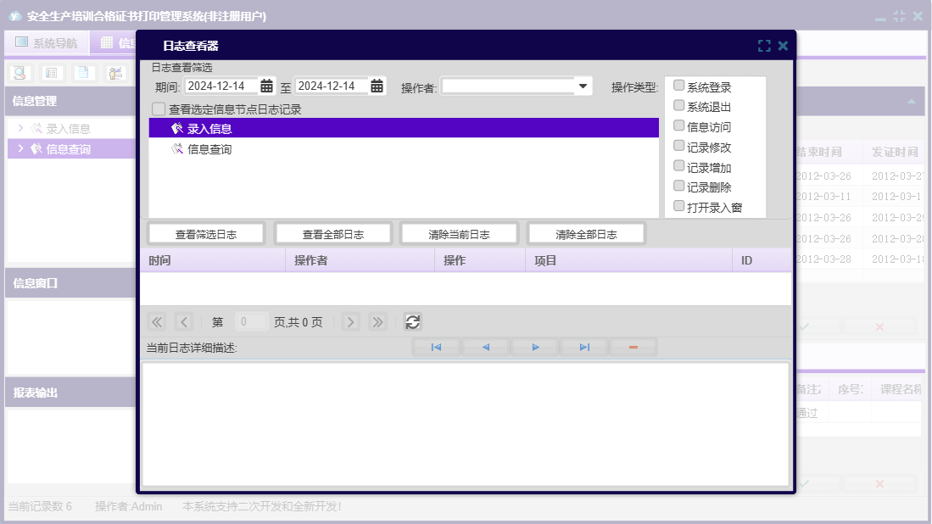
Task: Expand the 操作者 dropdown list
Action: (583, 86)
